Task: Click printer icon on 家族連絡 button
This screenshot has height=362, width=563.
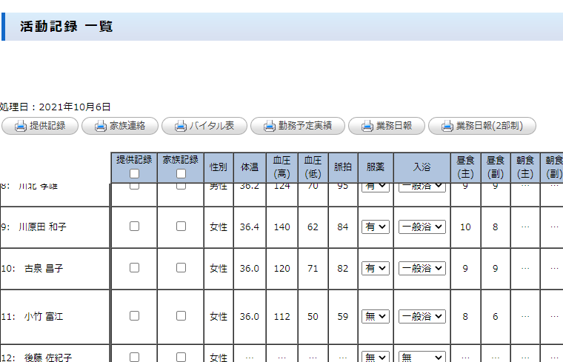Action: coord(100,126)
